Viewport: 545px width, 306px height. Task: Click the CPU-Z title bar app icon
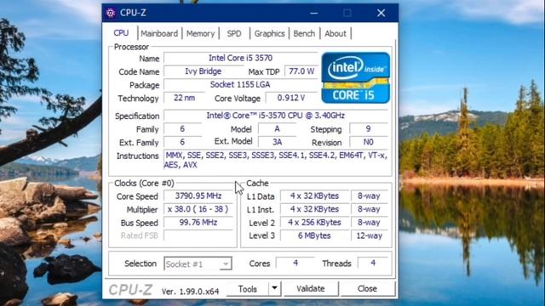point(111,13)
